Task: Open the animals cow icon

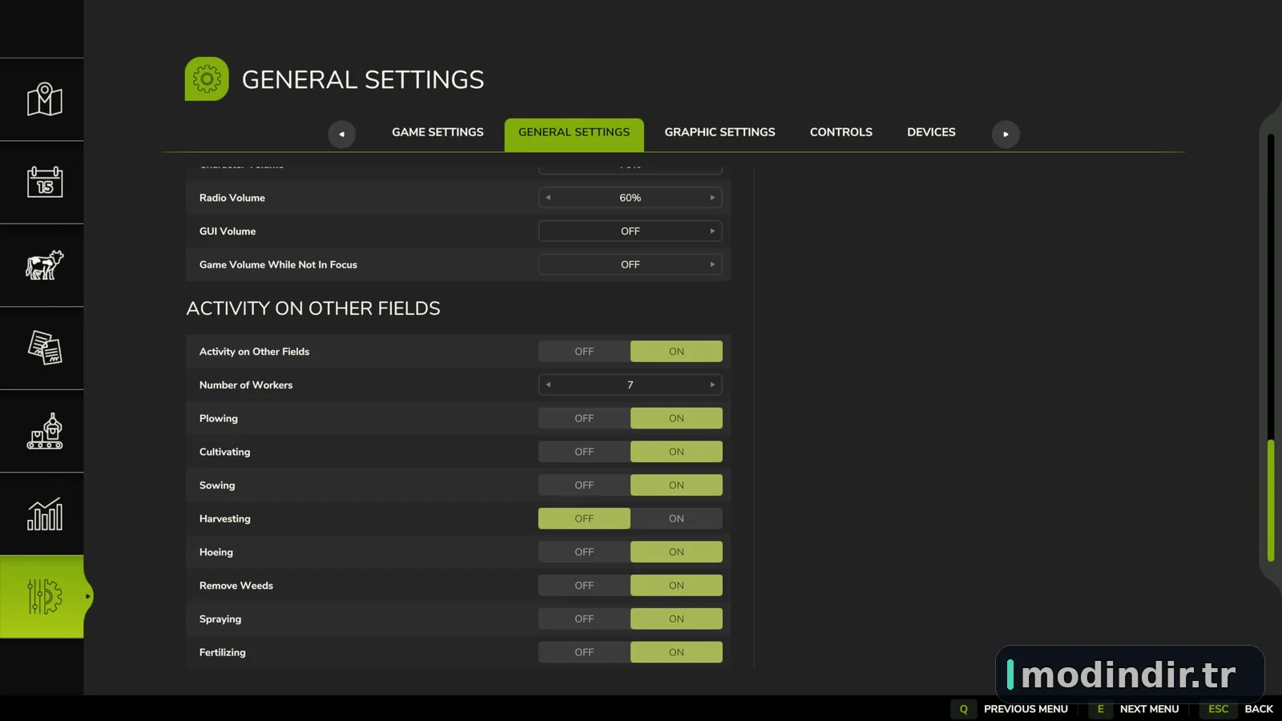Action: tap(45, 265)
